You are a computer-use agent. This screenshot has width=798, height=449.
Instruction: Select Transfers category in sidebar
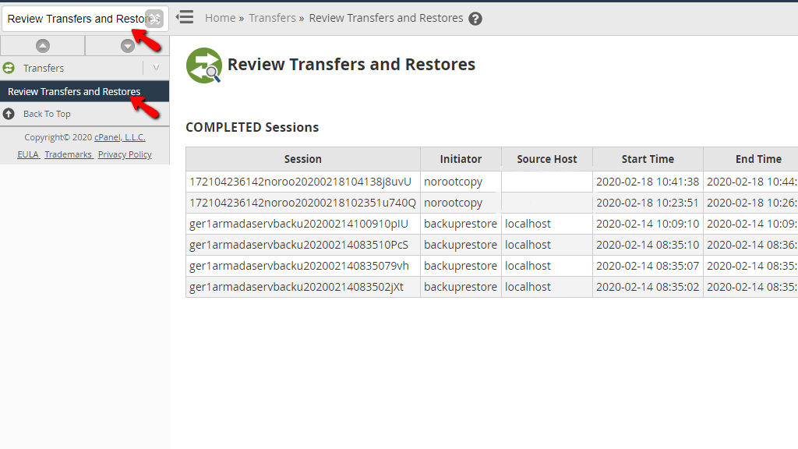(x=44, y=69)
